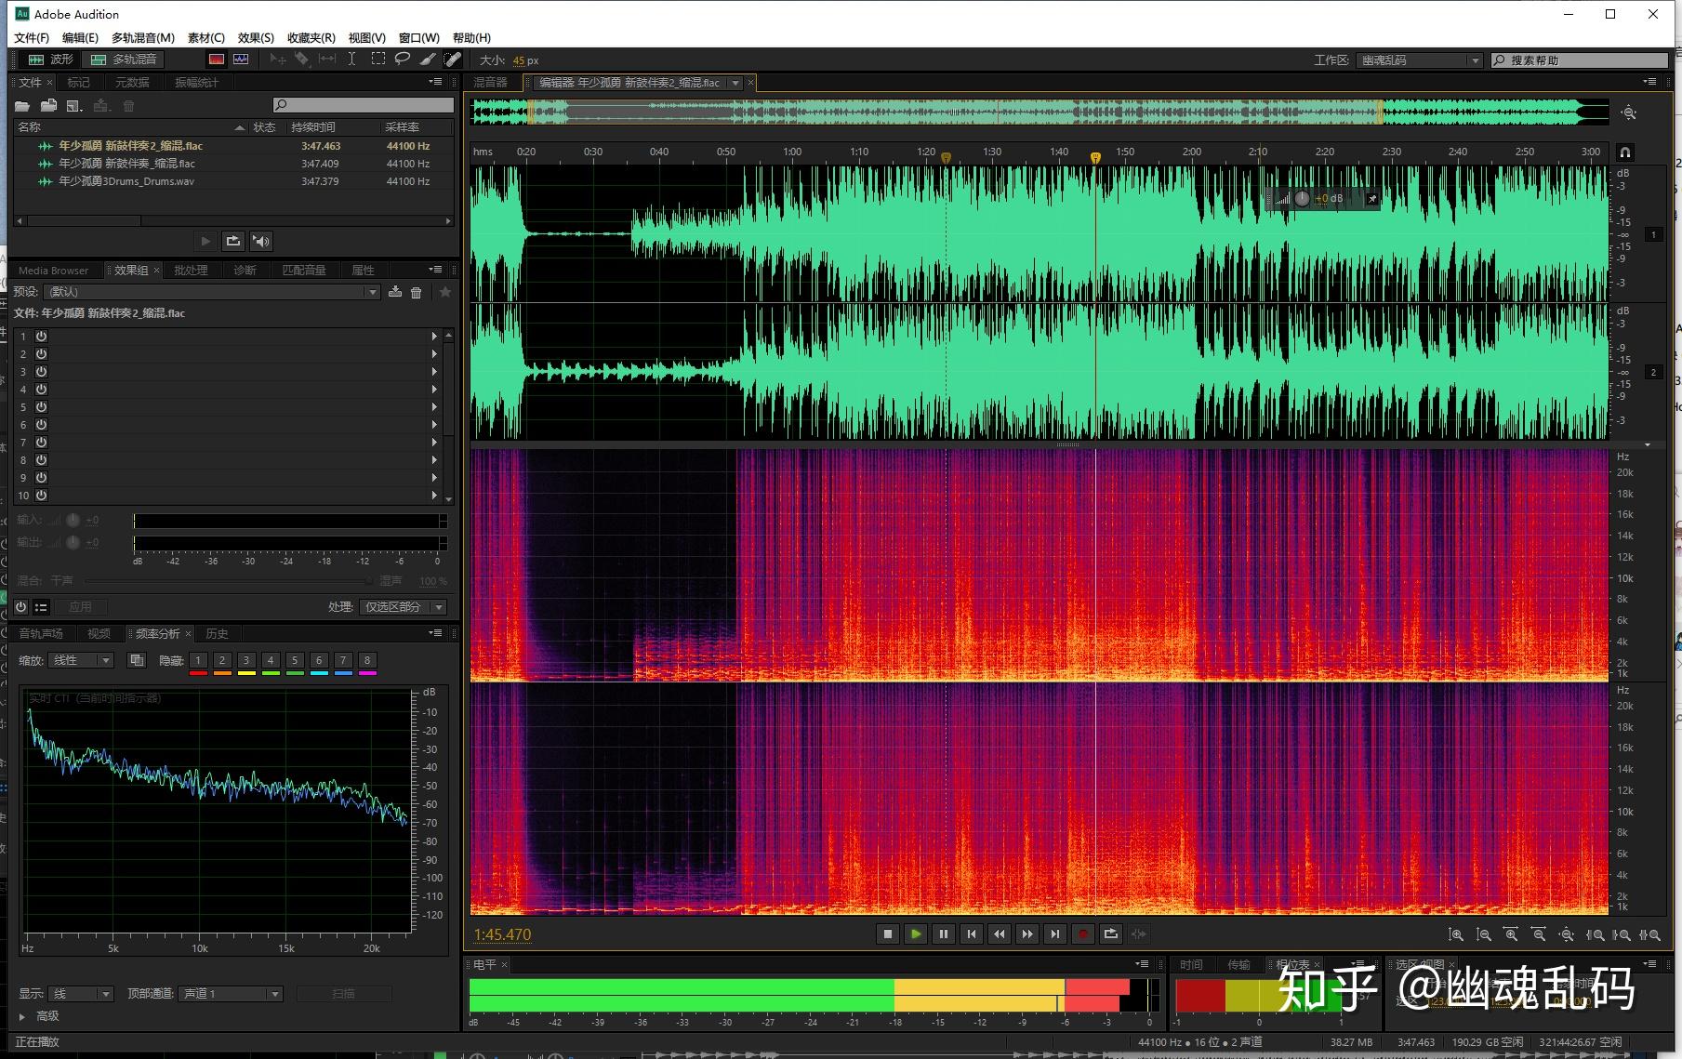Click the Zoom In amplitude icon
1682x1059 pixels.
point(1456,935)
